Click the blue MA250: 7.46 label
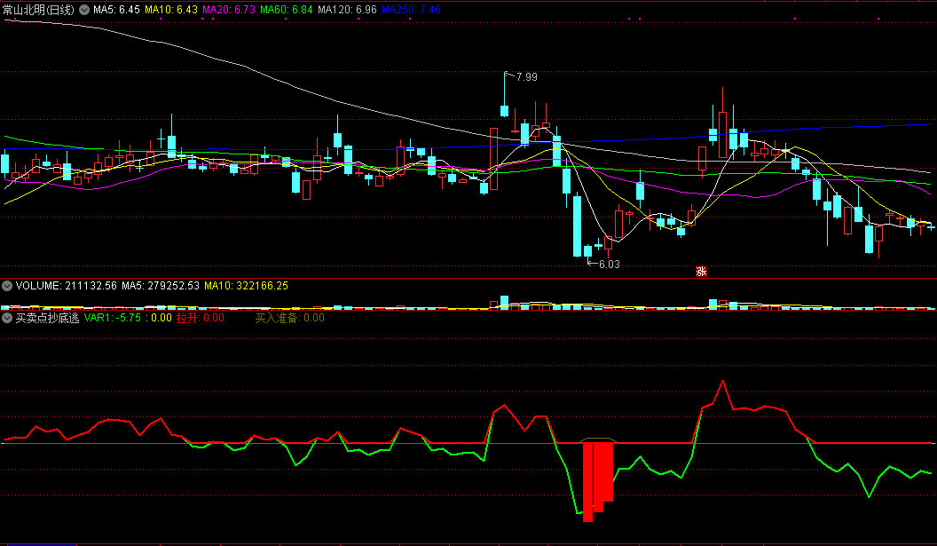937x546 pixels. pos(411,10)
